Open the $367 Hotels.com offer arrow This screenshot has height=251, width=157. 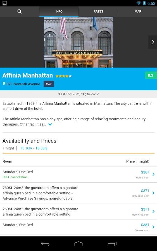(153, 174)
